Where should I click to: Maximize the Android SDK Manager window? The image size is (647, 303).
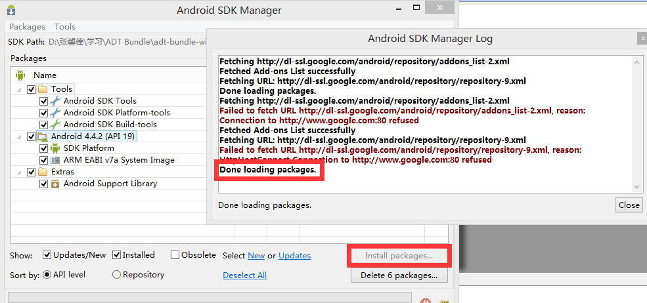pos(416,8)
